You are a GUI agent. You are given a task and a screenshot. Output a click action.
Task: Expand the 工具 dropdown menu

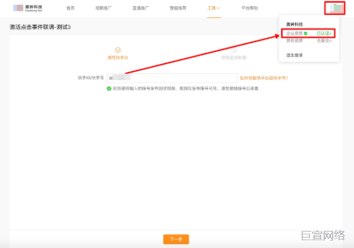coord(213,8)
